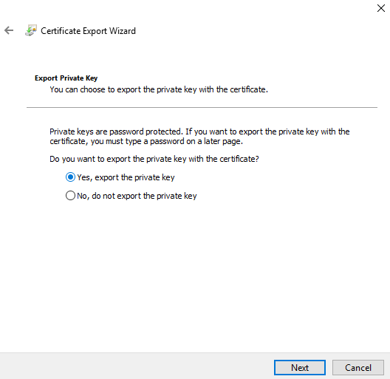Click the Certificate Export Wizard icon
Image resolution: width=390 pixels, height=379 pixels.
pyautogui.click(x=31, y=30)
